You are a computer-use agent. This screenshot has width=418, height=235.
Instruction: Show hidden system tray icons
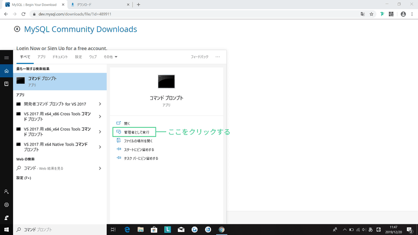tap(344, 230)
